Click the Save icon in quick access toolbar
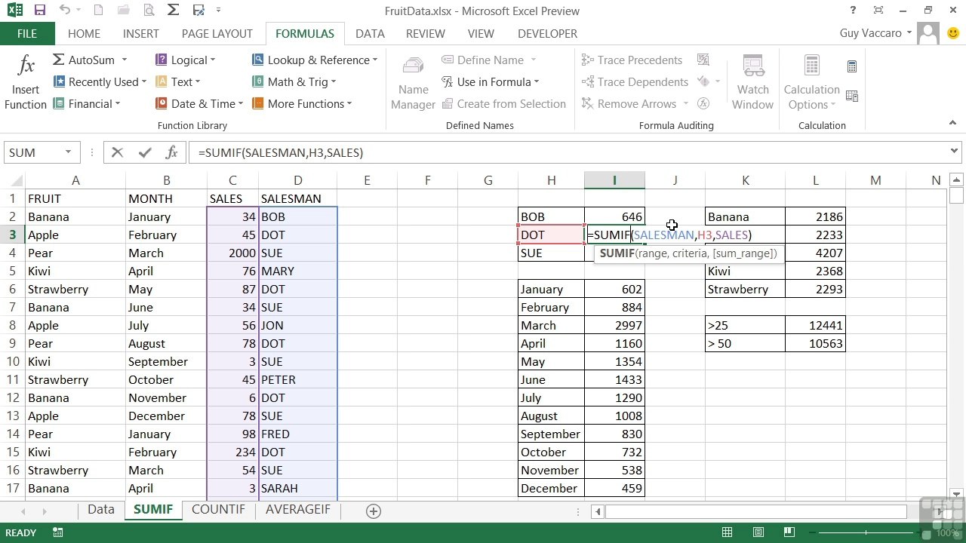 coord(40,11)
